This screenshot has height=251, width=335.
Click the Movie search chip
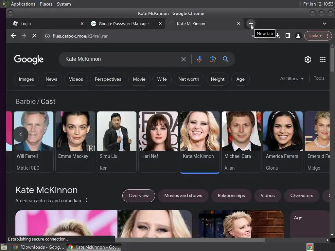[139, 79]
